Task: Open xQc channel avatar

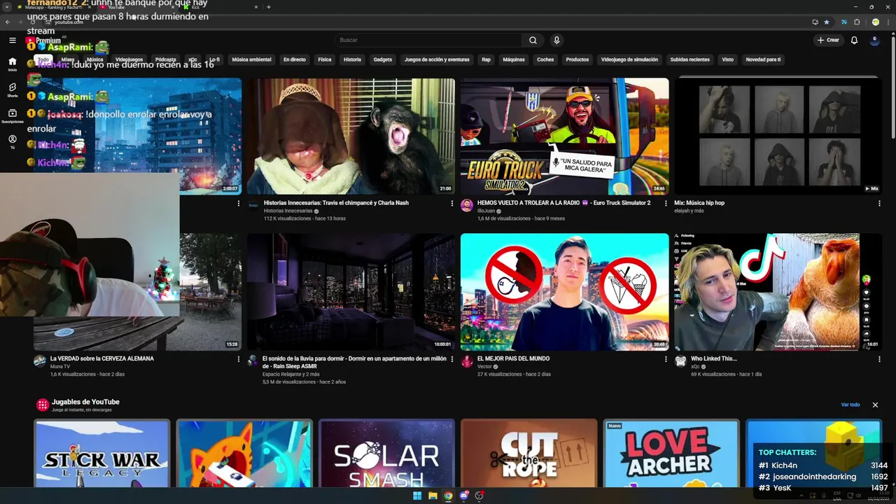Action: 680,361
